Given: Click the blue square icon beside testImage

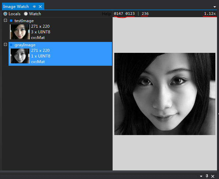Looking at the screenshot, I should [x=11, y=21].
